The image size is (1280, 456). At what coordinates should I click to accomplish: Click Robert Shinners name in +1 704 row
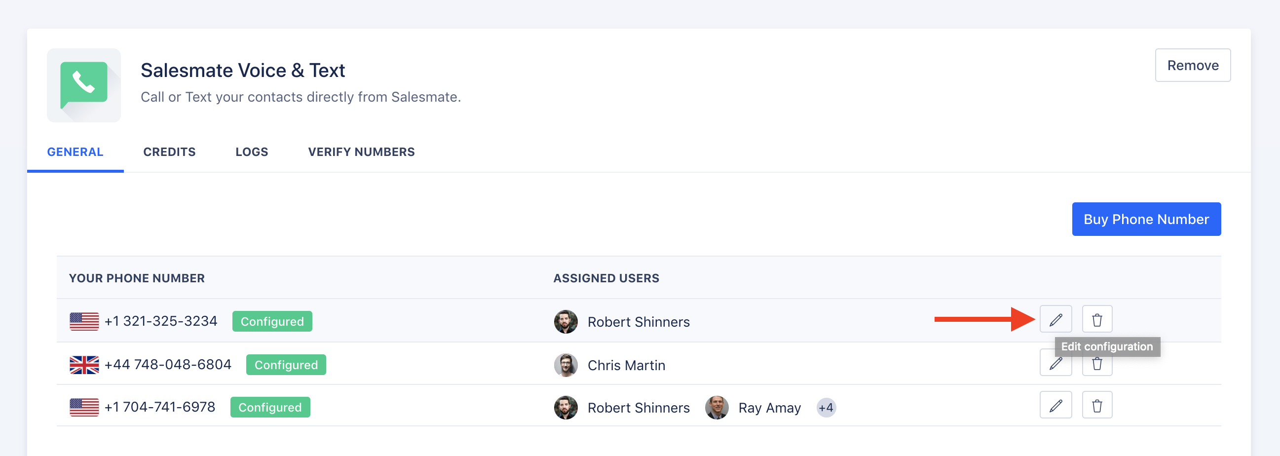click(639, 408)
